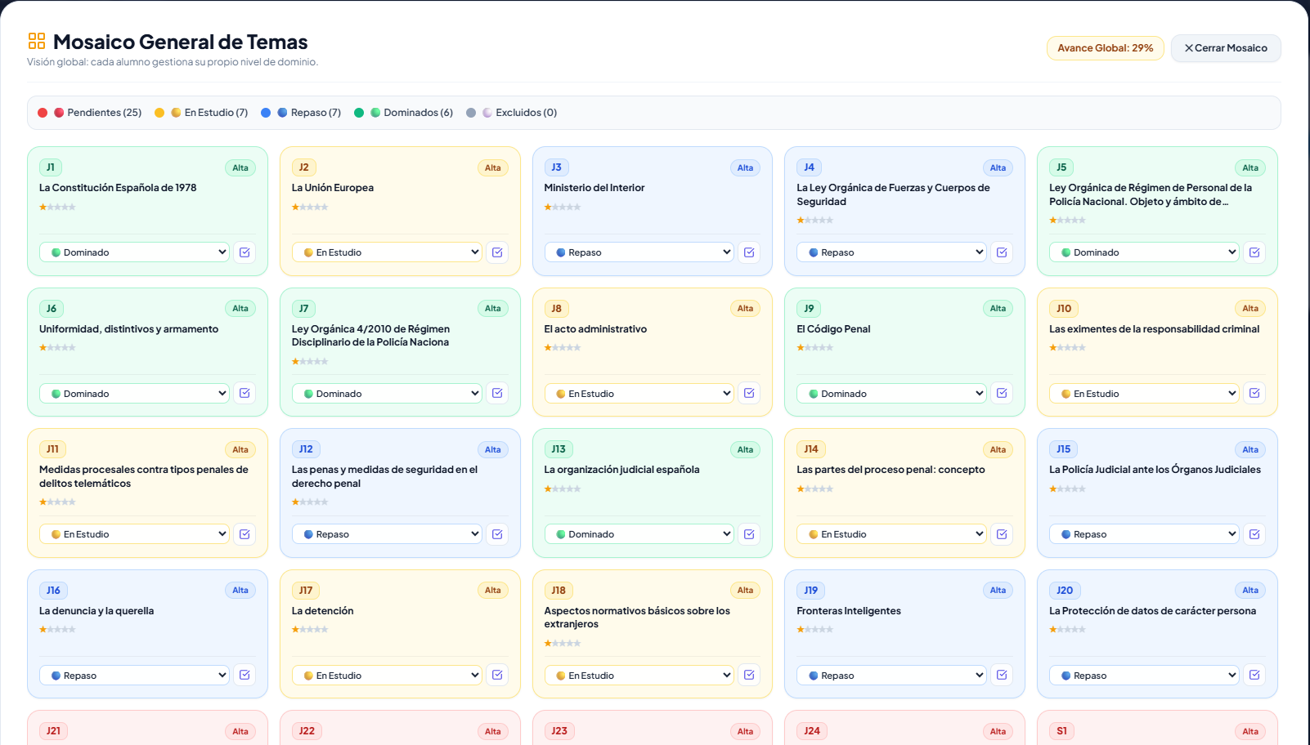Click the edit icon on card J8
The width and height of the screenshot is (1310, 745).
pos(749,393)
